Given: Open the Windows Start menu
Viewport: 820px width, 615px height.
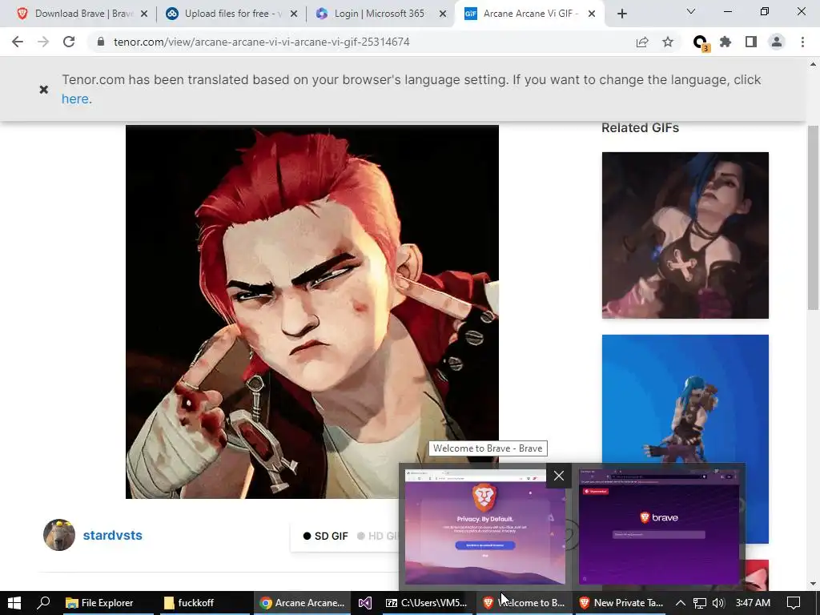Looking at the screenshot, I should (x=14, y=603).
